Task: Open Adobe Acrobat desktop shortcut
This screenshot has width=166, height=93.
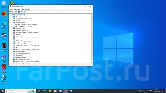Action: [x=4, y=68]
